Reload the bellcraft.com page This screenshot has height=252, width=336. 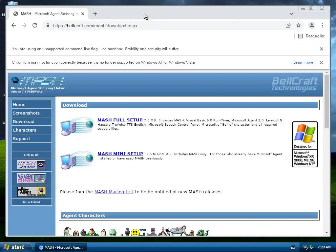click(x=35, y=26)
